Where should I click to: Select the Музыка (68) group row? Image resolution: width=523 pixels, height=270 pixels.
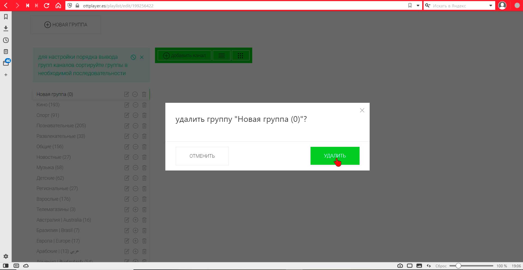[91, 167]
